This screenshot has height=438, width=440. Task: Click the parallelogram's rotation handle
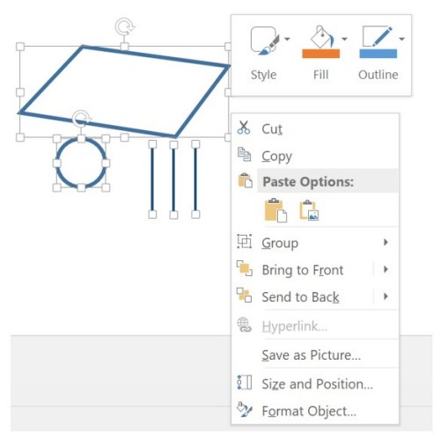point(125,27)
